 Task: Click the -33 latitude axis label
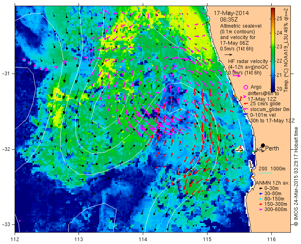pos(6,224)
